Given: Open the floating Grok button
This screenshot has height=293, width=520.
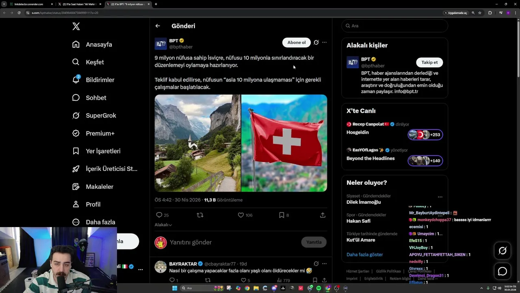Looking at the screenshot, I should pos(503,251).
